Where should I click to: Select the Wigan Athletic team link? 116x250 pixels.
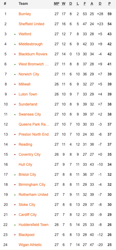click(30, 245)
